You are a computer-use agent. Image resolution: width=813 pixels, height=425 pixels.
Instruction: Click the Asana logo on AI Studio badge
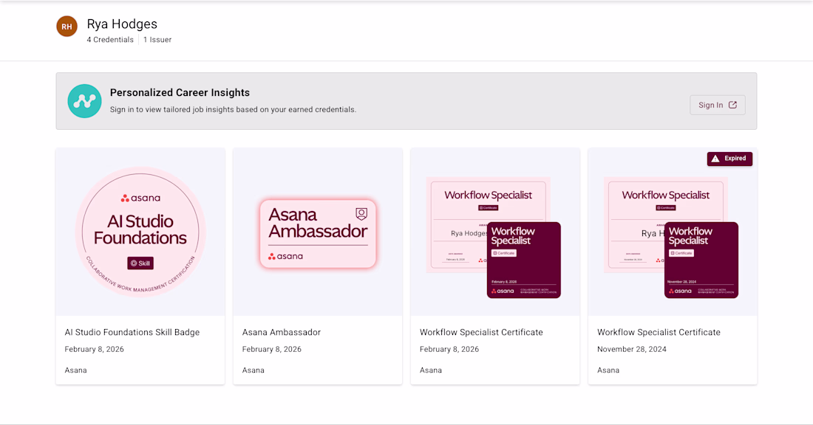tap(140, 198)
